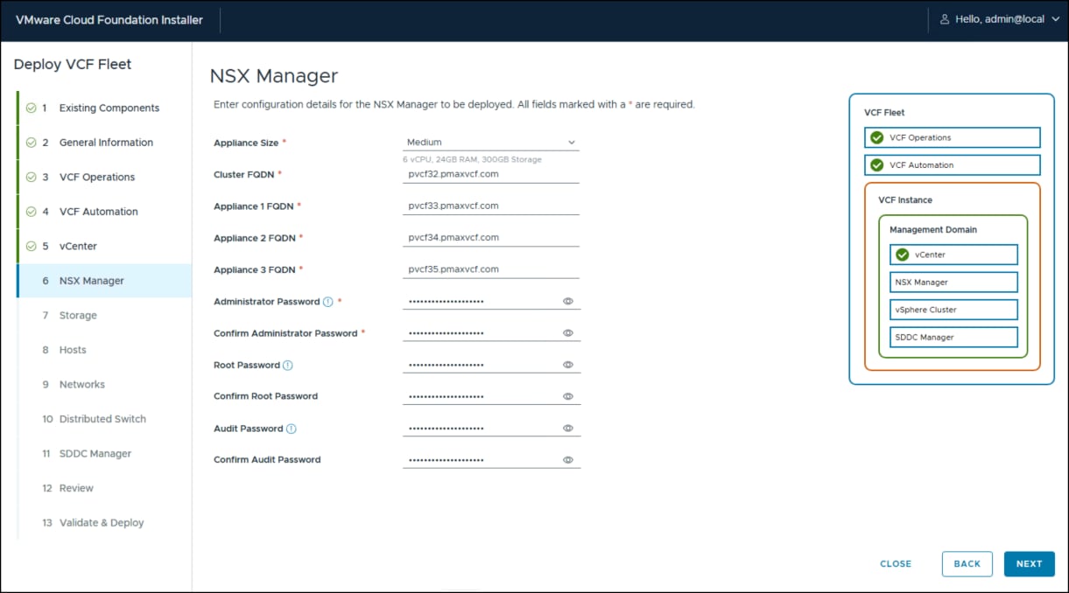Click the info icon next to Root Password

287,365
